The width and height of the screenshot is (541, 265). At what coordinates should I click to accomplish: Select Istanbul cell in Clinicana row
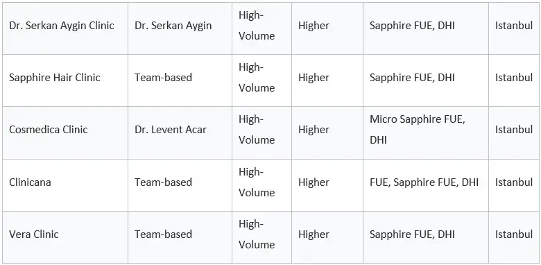point(515,185)
